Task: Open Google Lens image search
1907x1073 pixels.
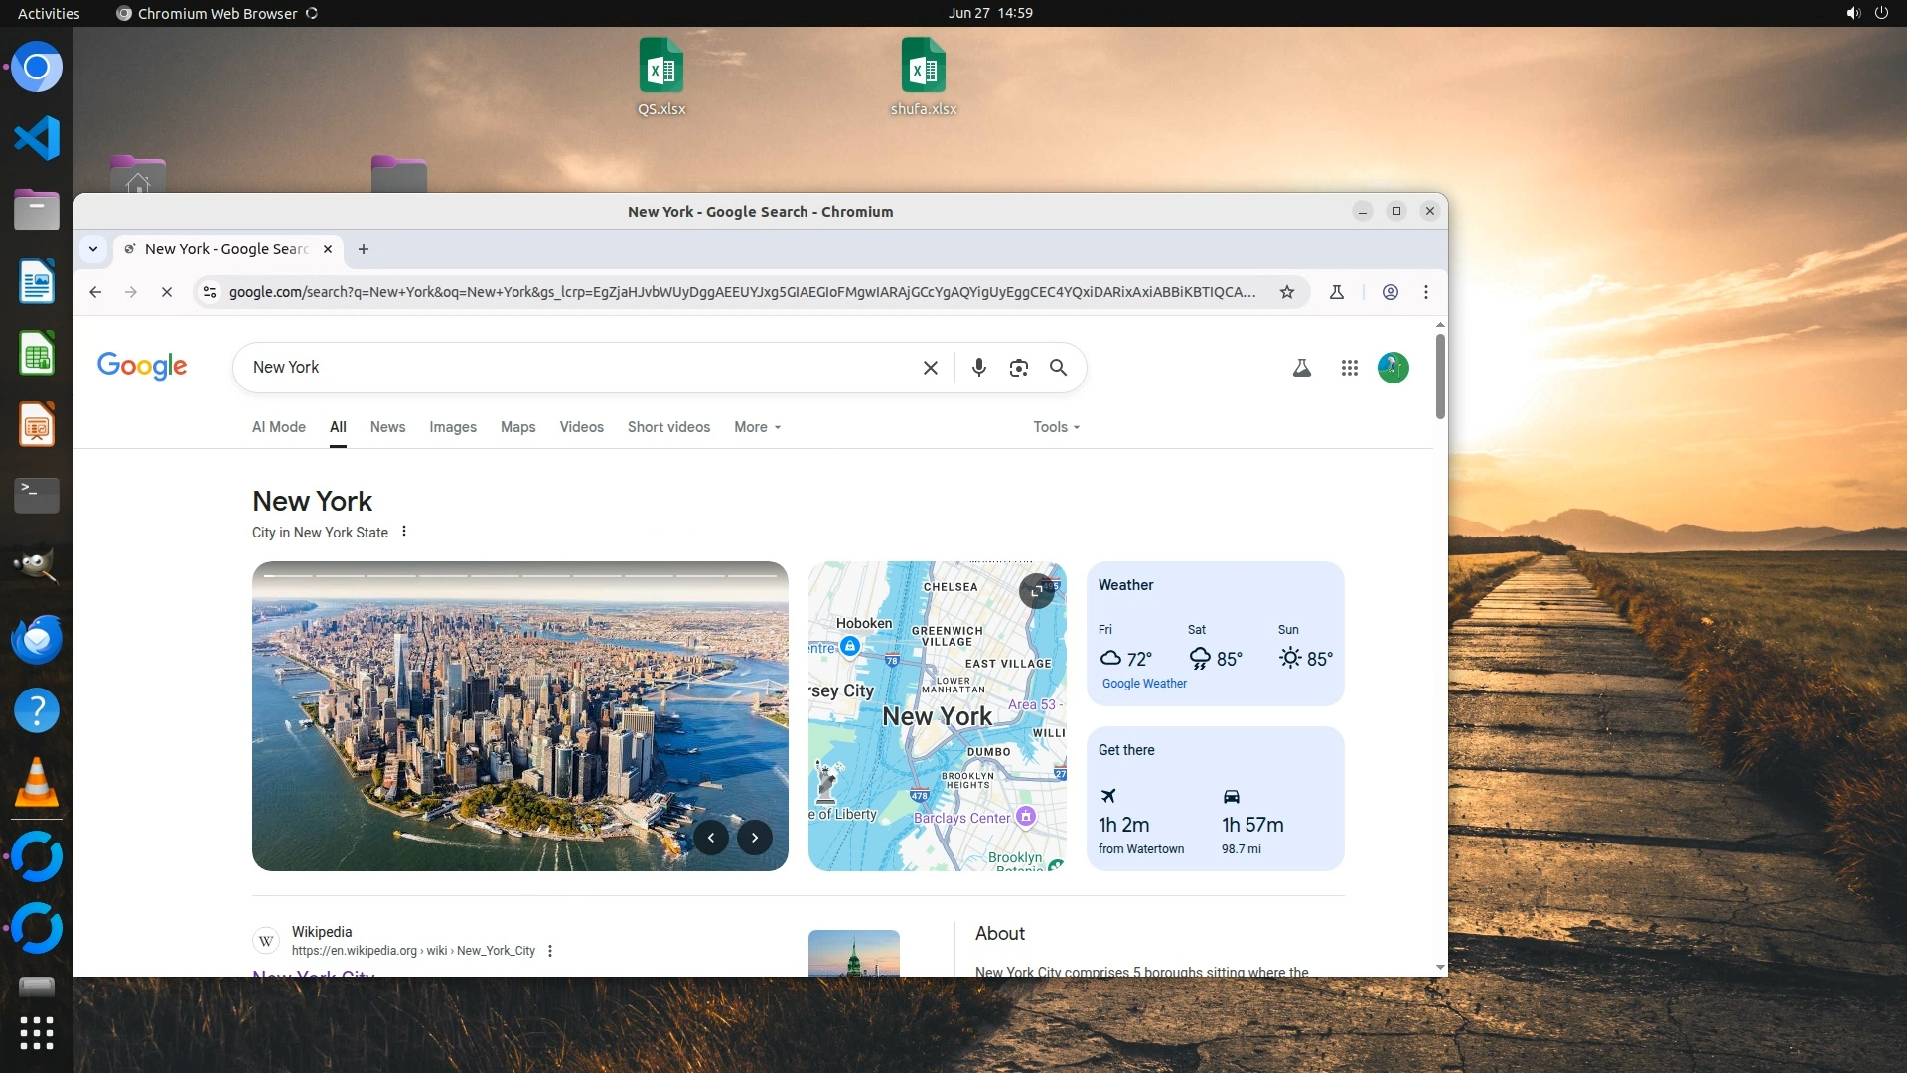Action: point(1018,368)
